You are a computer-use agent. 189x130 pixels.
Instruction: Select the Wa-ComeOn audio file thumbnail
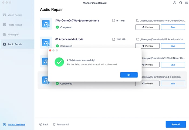pos(46,24)
